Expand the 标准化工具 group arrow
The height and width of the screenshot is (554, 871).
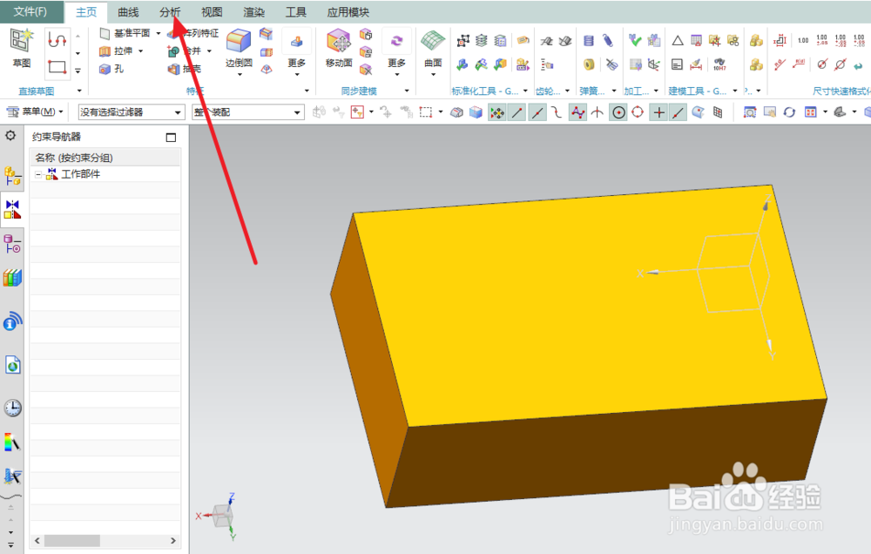point(525,91)
